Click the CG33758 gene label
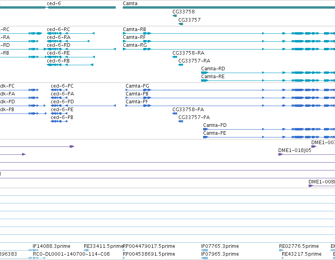This screenshot has width=335, height=260. point(183,12)
